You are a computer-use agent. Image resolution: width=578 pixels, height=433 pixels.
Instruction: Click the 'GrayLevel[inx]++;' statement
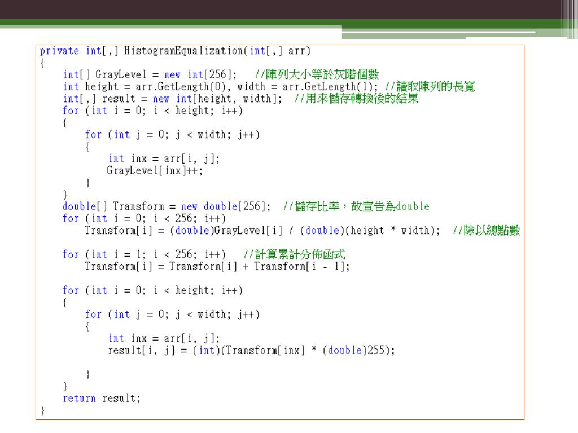tap(155, 170)
